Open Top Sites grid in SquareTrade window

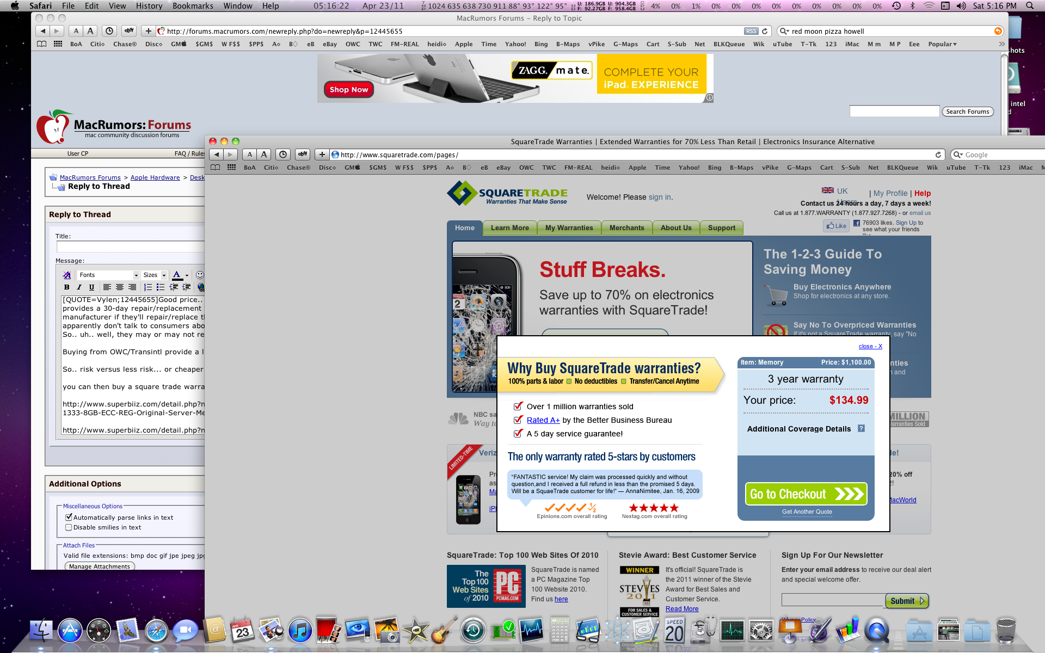click(x=231, y=168)
